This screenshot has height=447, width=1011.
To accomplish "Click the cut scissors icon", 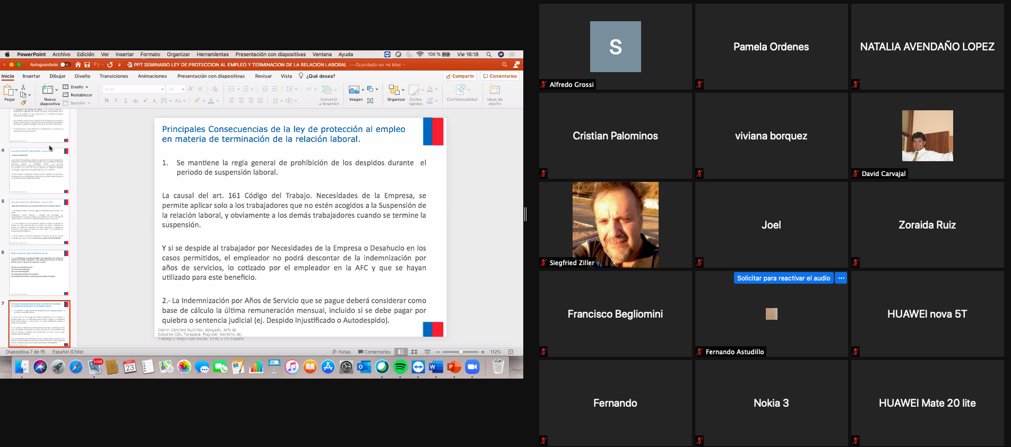I will (x=23, y=87).
